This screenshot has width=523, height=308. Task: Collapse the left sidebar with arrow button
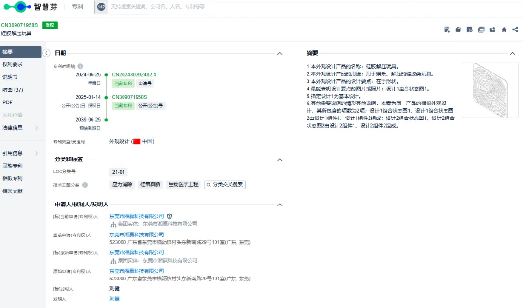click(46, 53)
